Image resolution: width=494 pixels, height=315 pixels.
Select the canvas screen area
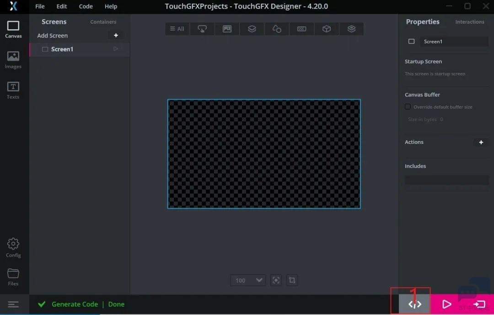click(x=264, y=154)
